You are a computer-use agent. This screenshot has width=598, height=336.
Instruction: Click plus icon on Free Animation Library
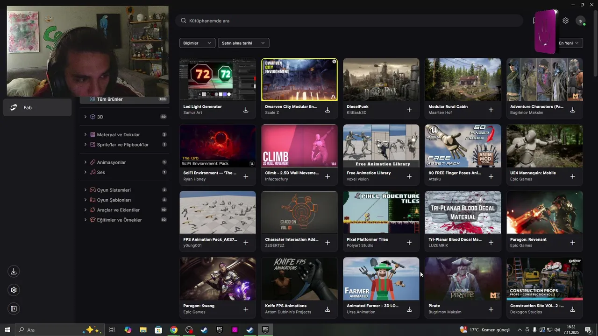coord(409,176)
